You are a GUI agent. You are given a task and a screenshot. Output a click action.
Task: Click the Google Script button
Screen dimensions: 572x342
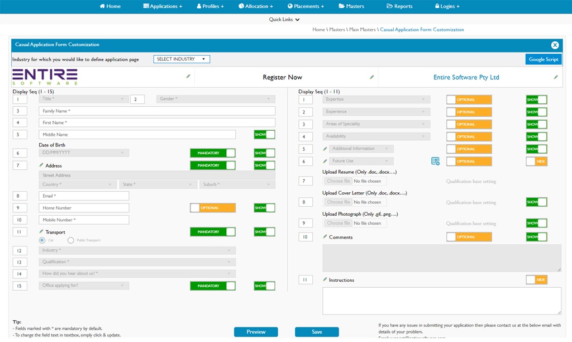[x=543, y=59]
